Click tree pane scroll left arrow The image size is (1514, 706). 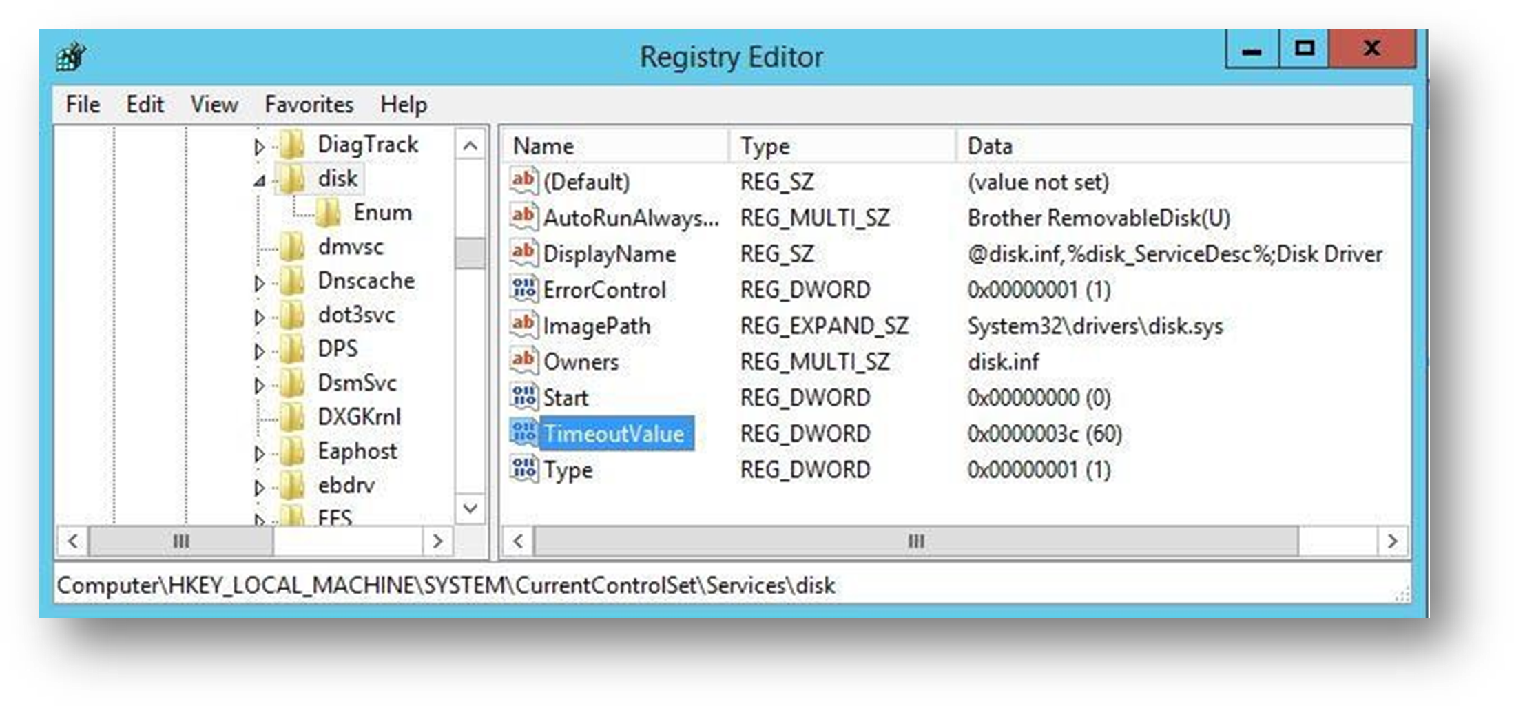[x=73, y=541]
